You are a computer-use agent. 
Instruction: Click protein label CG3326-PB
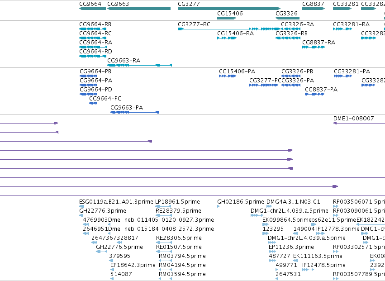click(x=297, y=71)
